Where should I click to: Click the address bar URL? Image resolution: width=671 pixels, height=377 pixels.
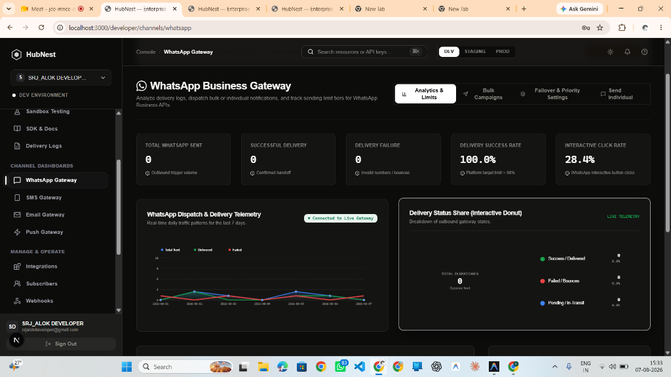pyautogui.click(x=130, y=27)
